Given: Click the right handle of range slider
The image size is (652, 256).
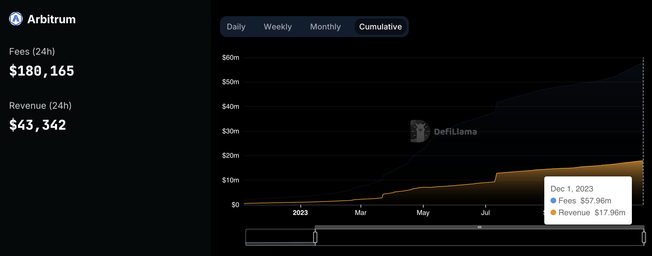Looking at the screenshot, I should click(644, 237).
